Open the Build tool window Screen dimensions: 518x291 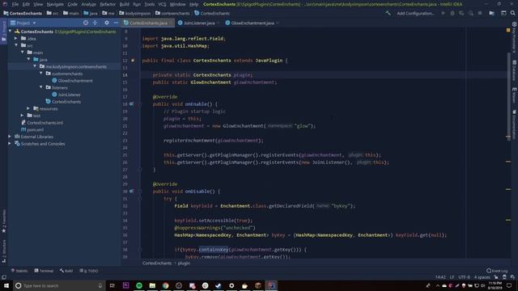[66, 271]
